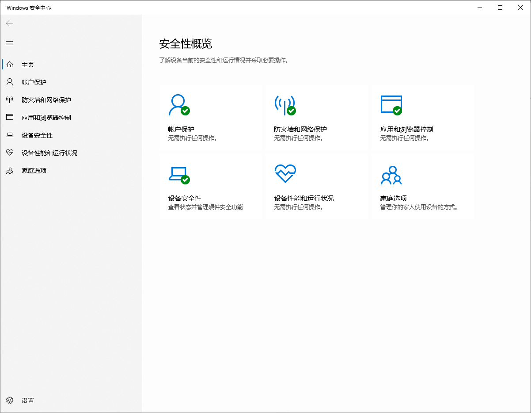Close the Windows 安全中心 window
This screenshot has height=413, width=531.
point(520,8)
